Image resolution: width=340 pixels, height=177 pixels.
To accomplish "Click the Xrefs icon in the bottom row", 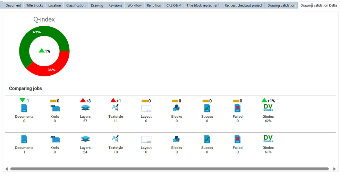I will [55, 139].
